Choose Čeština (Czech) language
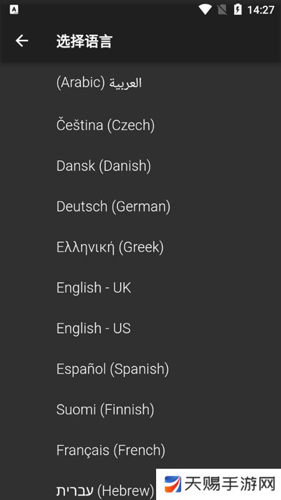Screen dimensions: 281x500 point(140,125)
